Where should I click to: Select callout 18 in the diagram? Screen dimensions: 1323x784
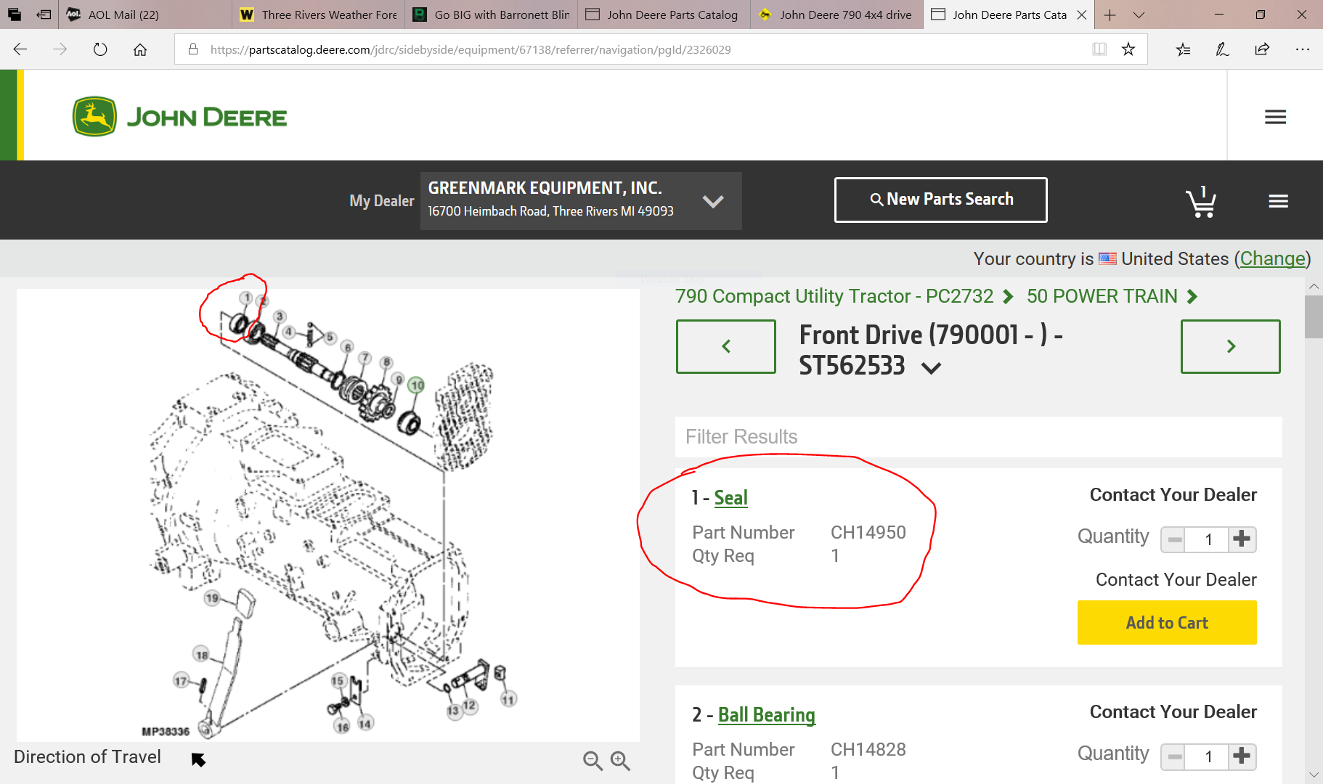(202, 655)
